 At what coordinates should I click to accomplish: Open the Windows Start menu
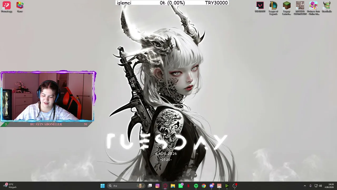102,186
